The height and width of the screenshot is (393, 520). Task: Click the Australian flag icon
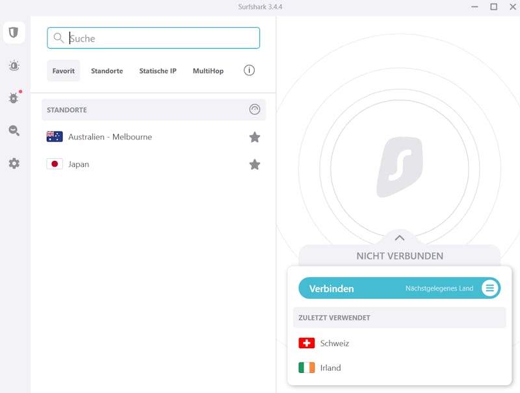coord(55,137)
